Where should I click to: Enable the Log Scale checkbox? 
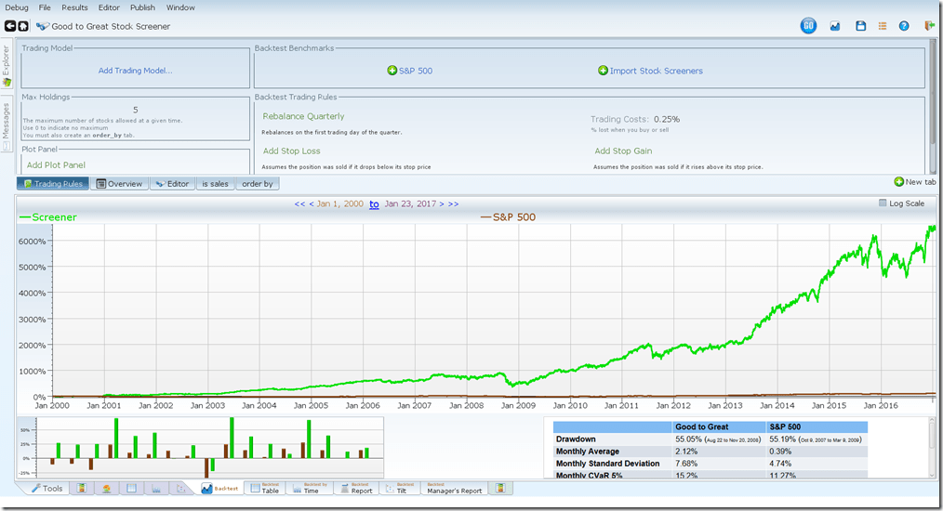pos(883,203)
